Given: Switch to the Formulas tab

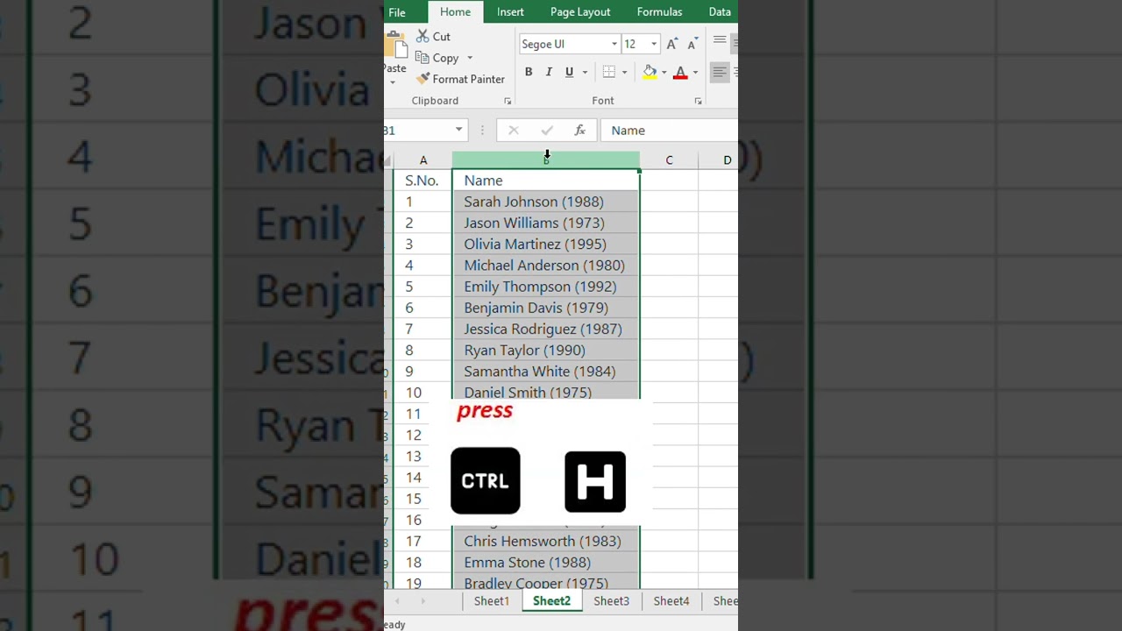Looking at the screenshot, I should 659,11.
